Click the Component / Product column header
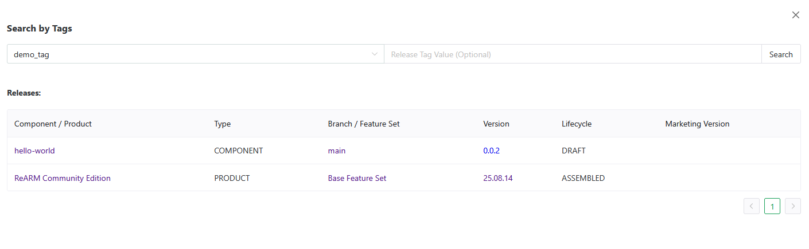Viewport: 809px width, 249px height. coord(53,124)
